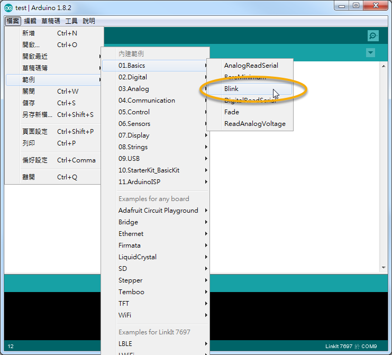The height and width of the screenshot is (355, 392).
Task: Open the ReadAnalogVoltage example
Action: (250, 124)
